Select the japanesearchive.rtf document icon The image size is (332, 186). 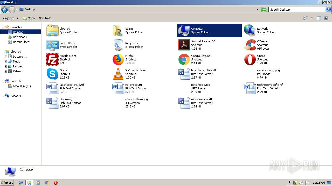coord(52,88)
